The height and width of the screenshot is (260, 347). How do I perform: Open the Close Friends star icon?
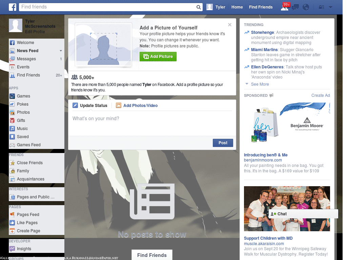click(x=12, y=163)
